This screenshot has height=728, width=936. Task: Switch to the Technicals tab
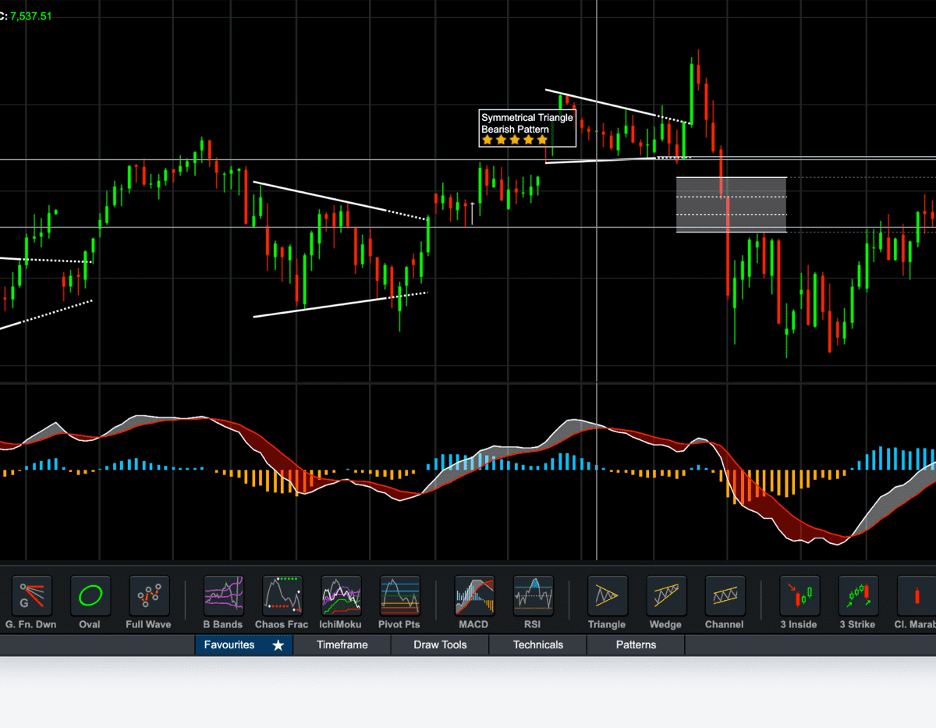pyautogui.click(x=537, y=645)
